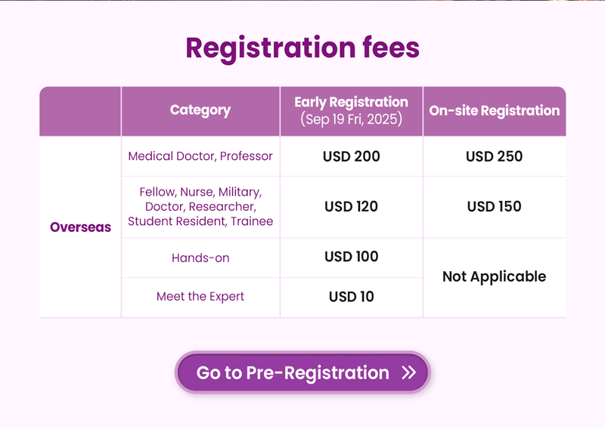
Task: Click the USD 250 on-site fee
Action: click(x=495, y=156)
